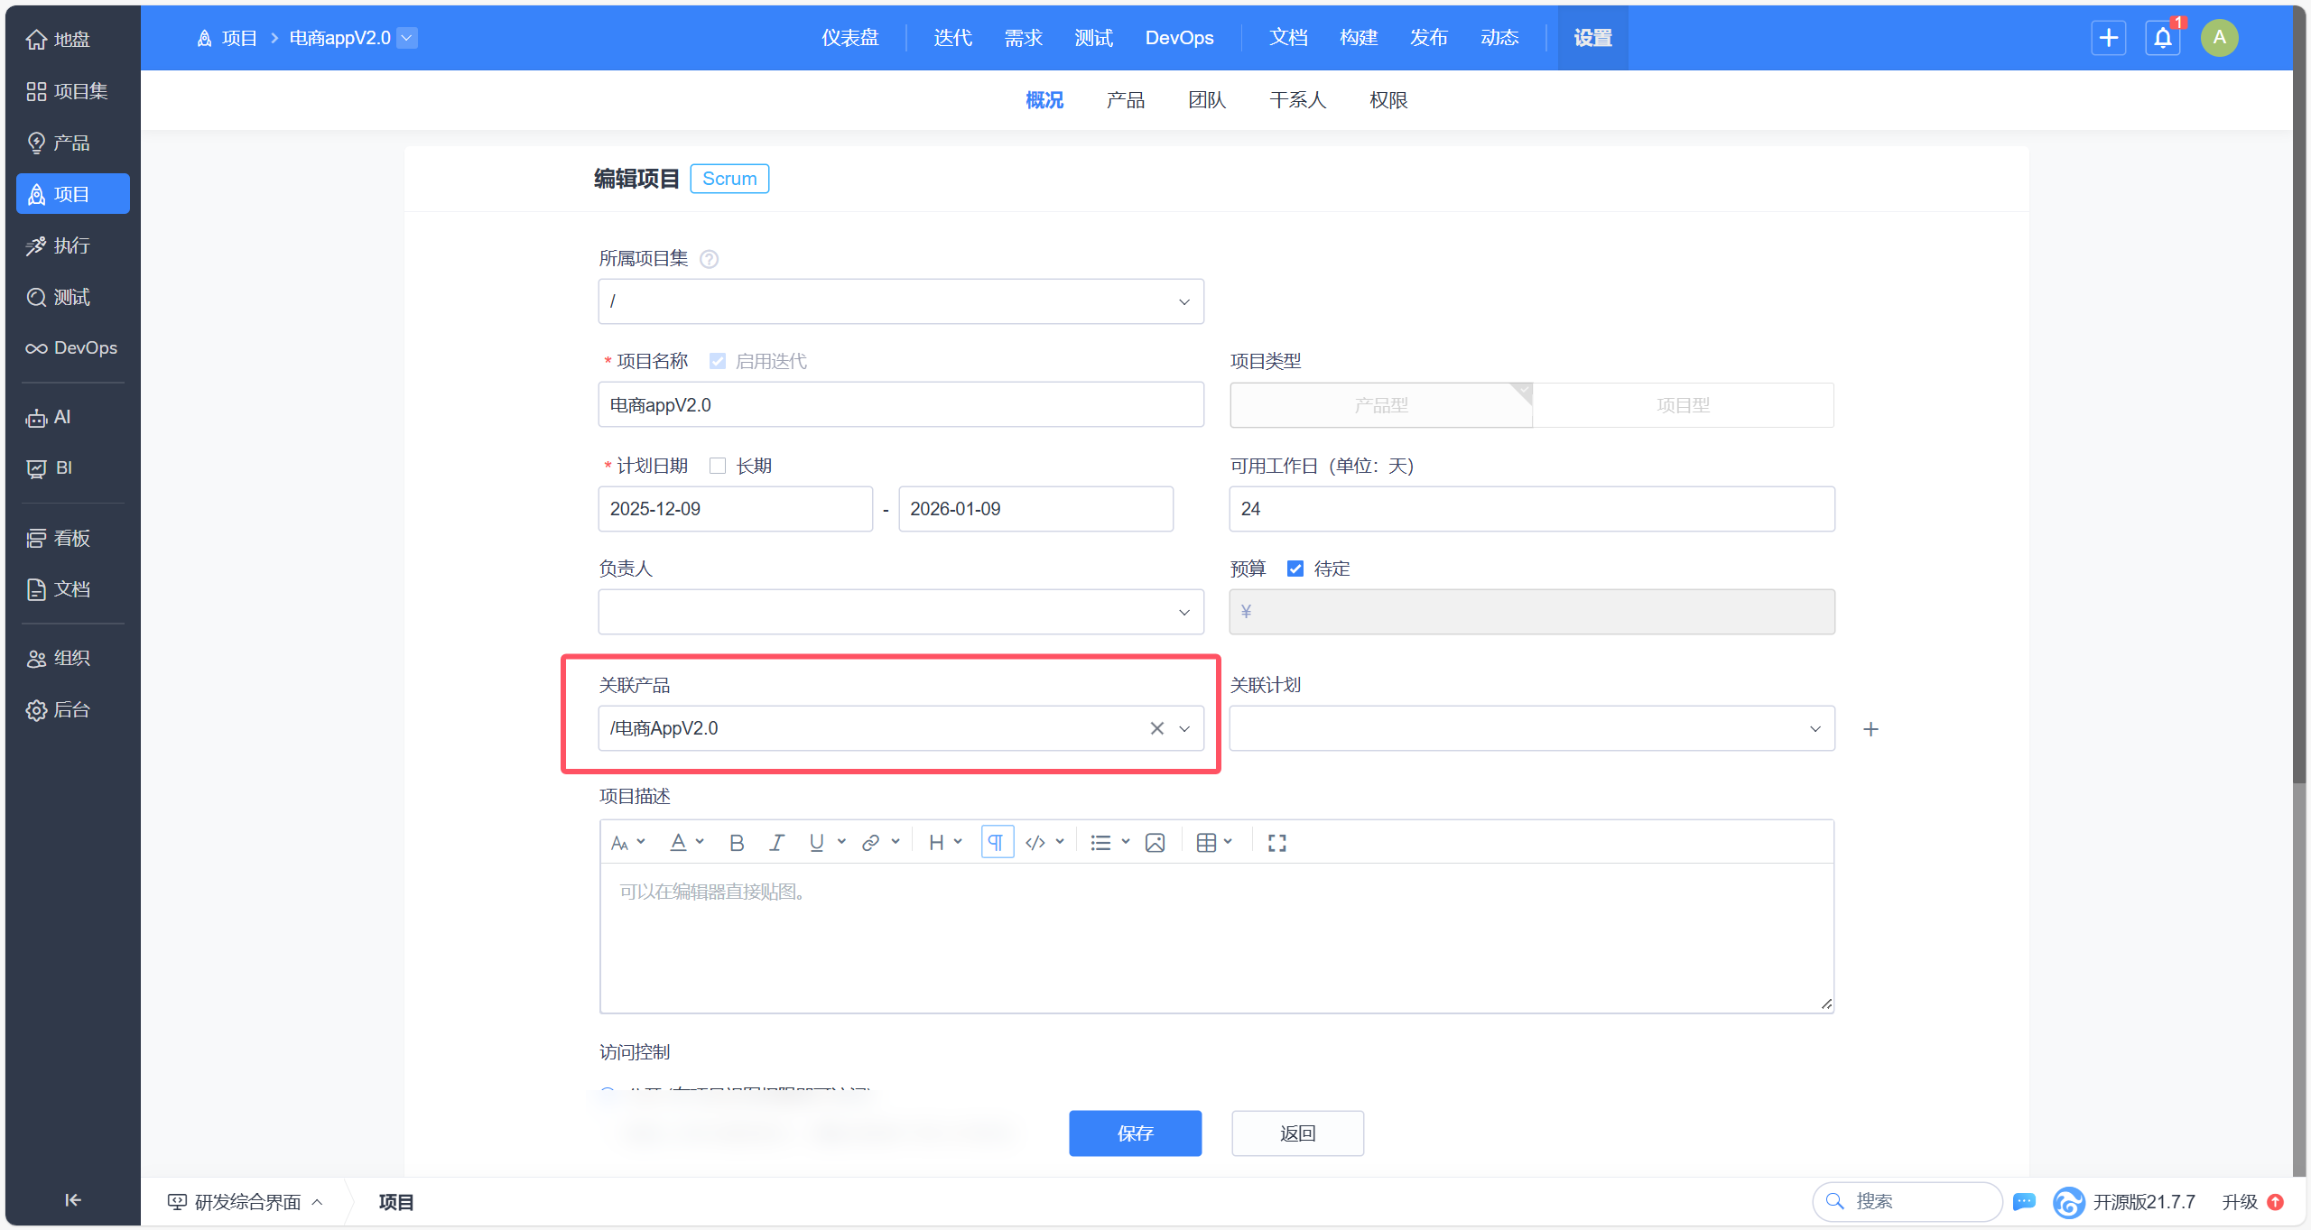
Task: Insert image using editor toolbar icon
Action: (x=1155, y=843)
